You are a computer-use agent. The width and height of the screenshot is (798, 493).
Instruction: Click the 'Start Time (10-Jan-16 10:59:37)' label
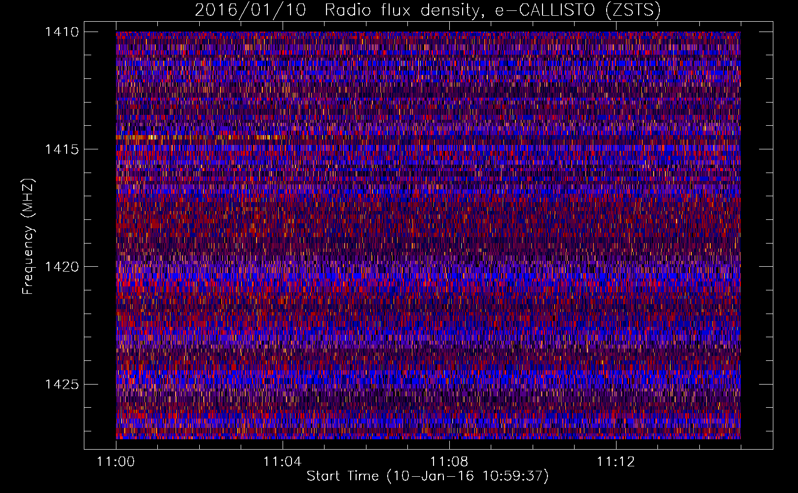(428, 476)
